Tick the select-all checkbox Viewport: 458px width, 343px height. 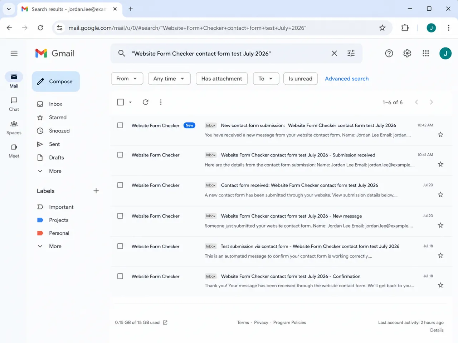[121, 102]
